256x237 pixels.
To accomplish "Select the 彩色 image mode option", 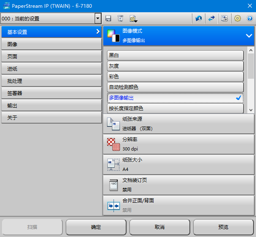I will [x=175, y=77].
